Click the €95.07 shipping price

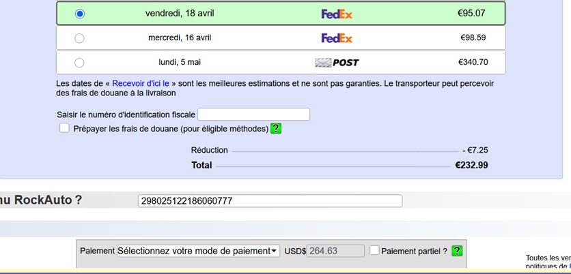click(471, 14)
